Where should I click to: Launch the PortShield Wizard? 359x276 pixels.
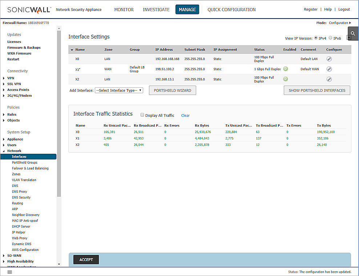point(172,90)
